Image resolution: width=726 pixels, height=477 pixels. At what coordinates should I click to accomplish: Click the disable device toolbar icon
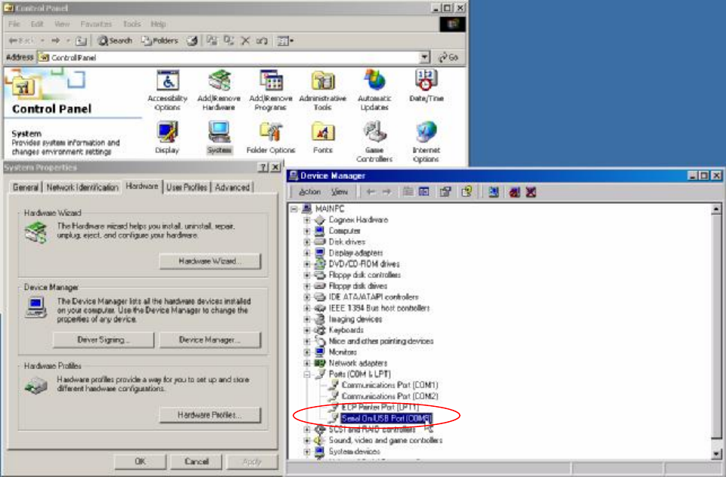click(514, 192)
